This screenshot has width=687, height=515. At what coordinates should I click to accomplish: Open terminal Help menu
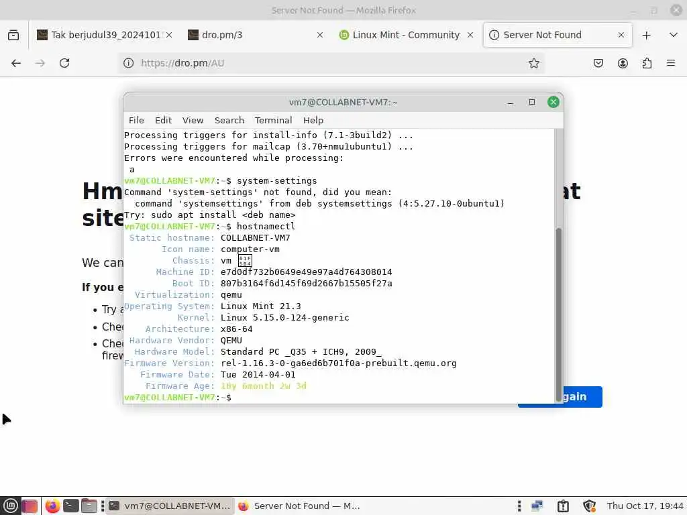[313, 121]
